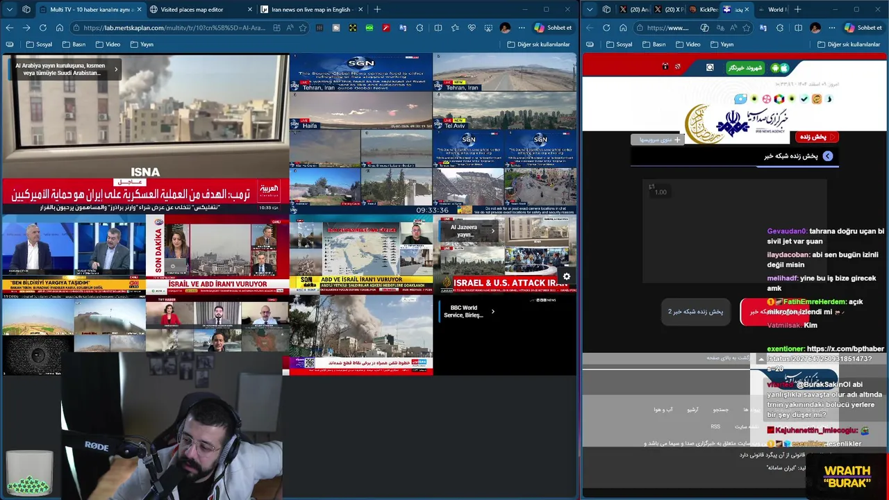Go back in the left browser window
This screenshot has height=500, width=889.
click(10, 28)
